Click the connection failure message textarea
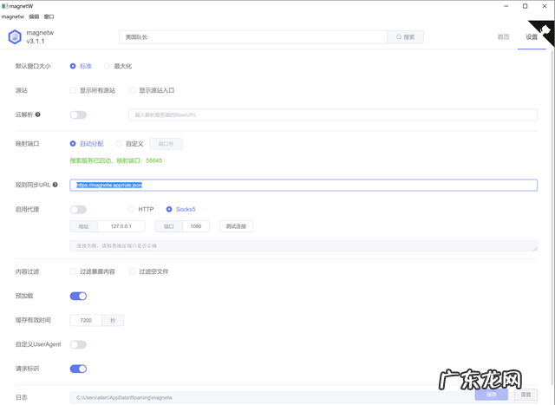Viewport: 555px width, 405px height. 304,245
